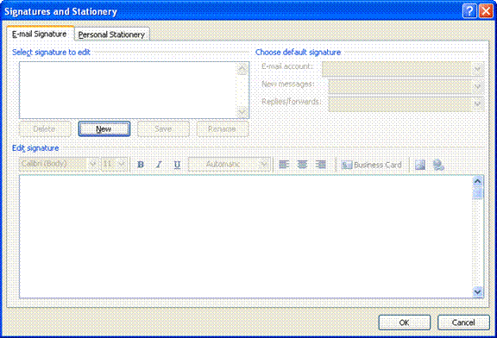The image size is (497, 338).
Task: Toggle Bold formatting button
Action: click(x=141, y=165)
